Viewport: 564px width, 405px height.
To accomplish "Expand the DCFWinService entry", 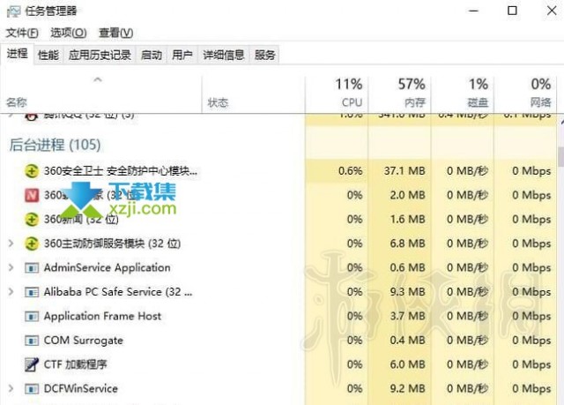I will [x=11, y=389].
